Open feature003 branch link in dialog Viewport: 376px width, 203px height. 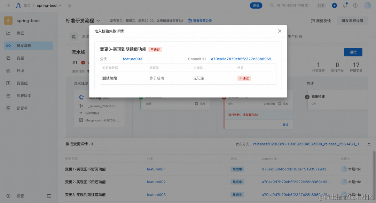(132, 59)
